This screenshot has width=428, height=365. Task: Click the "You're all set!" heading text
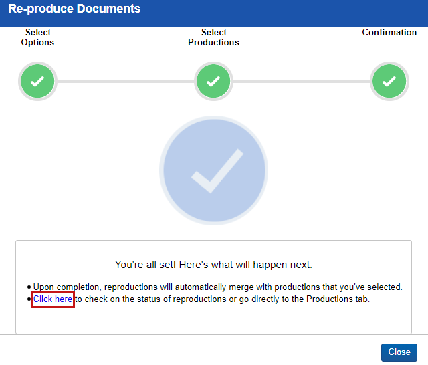click(213, 265)
